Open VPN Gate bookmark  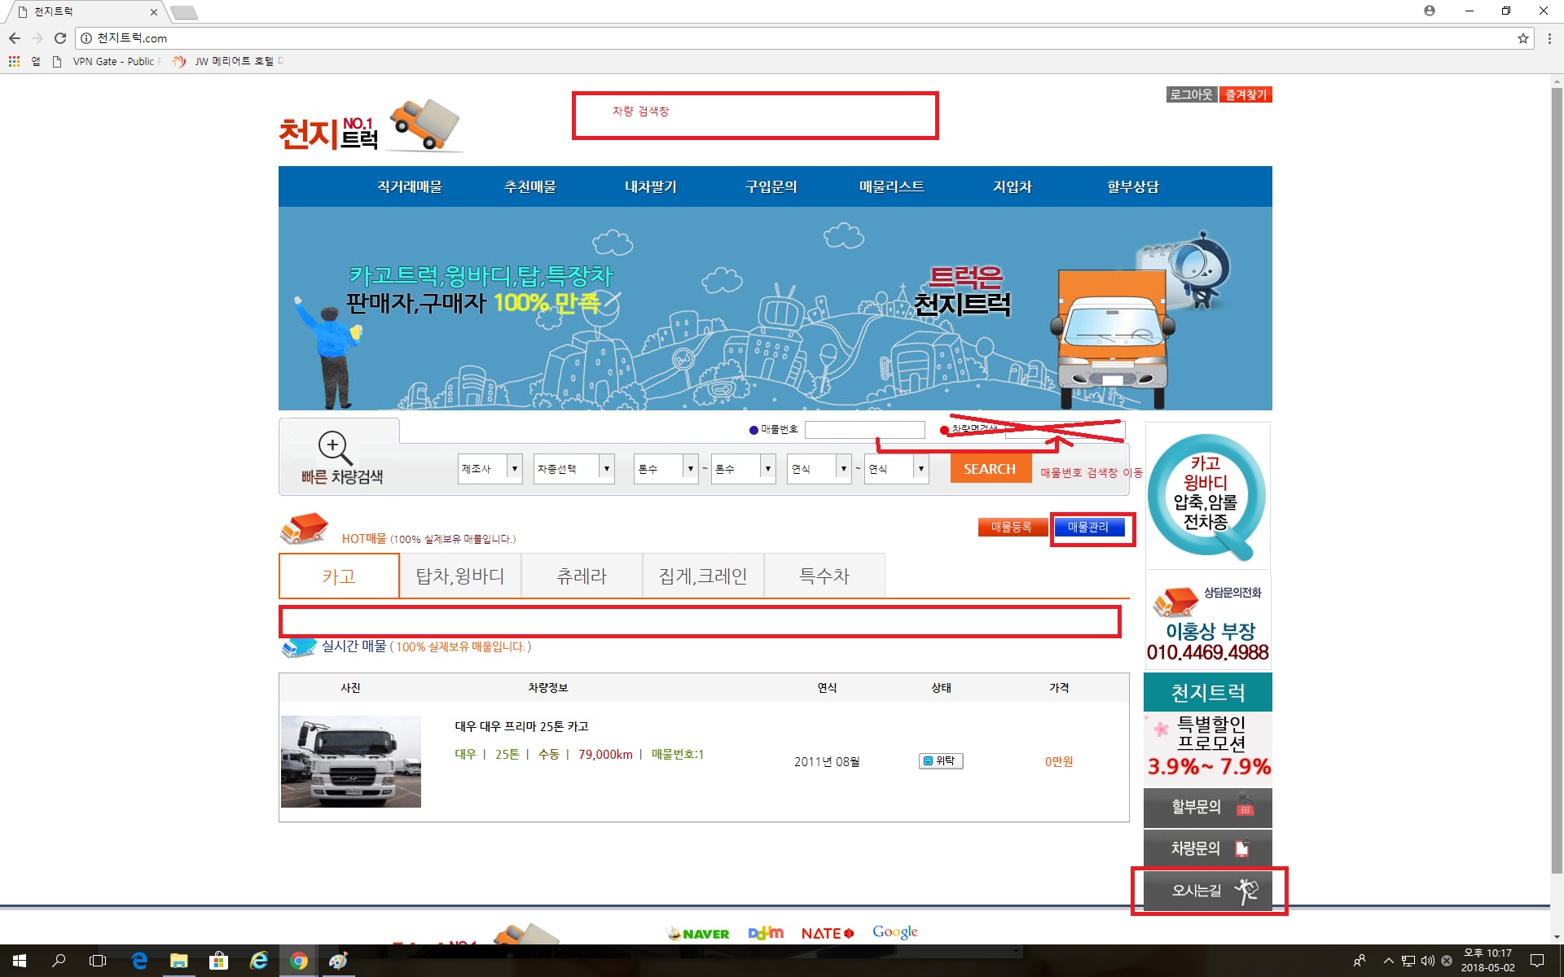(x=106, y=62)
